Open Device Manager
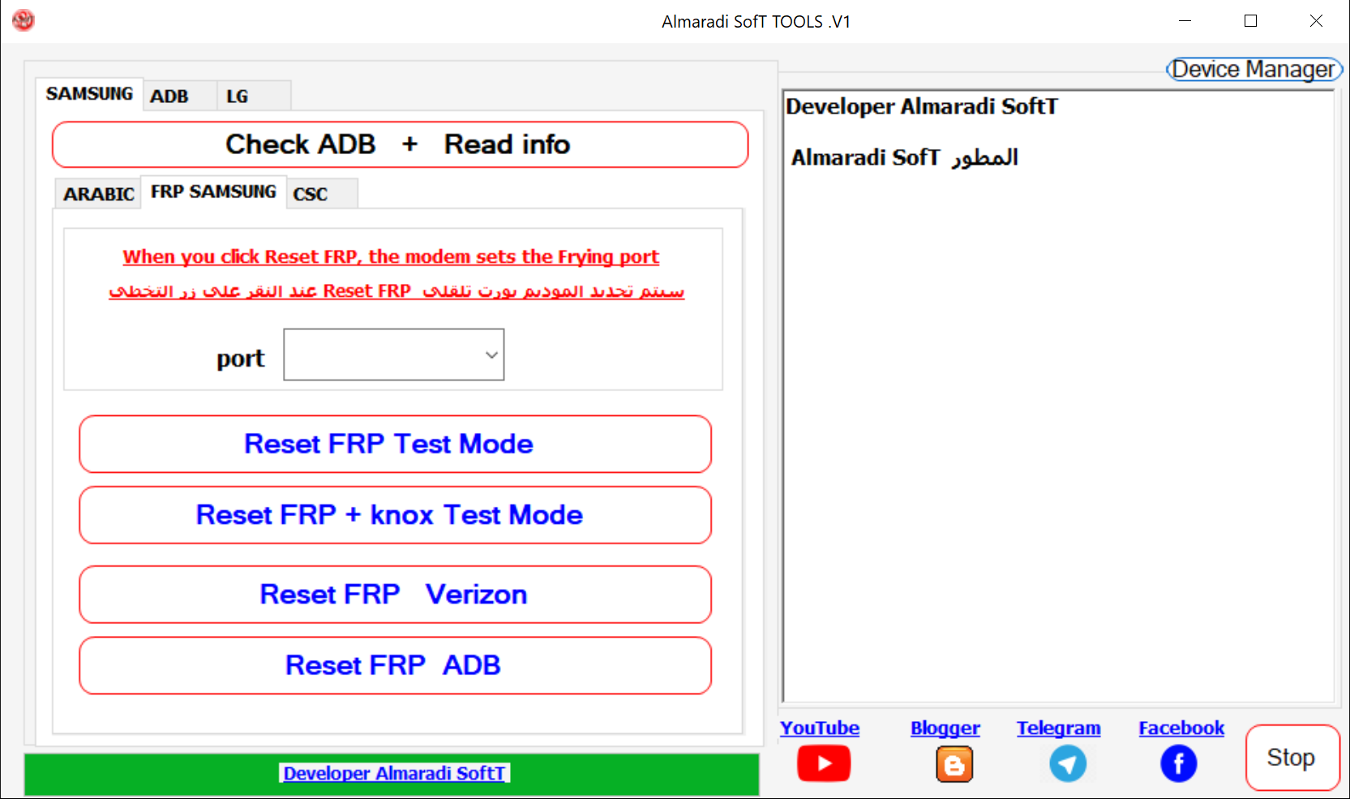1350x799 pixels. [x=1253, y=70]
